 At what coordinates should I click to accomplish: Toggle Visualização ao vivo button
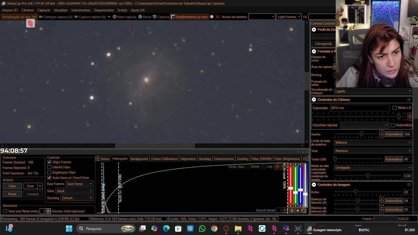click(x=19, y=17)
